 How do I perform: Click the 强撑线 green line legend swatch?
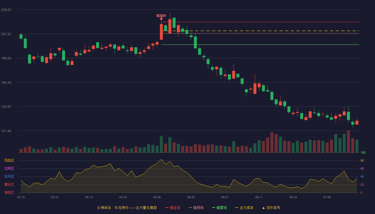click(x=213, y=208)
